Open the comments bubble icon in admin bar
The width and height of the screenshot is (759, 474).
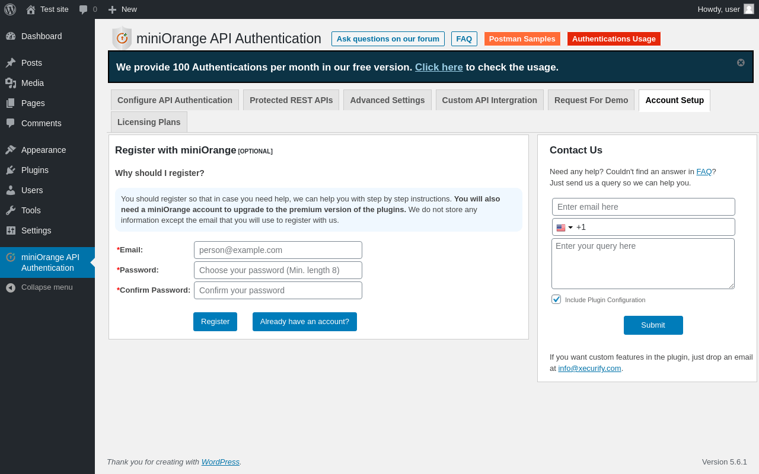pyautogui.click(x=83, y=9)
